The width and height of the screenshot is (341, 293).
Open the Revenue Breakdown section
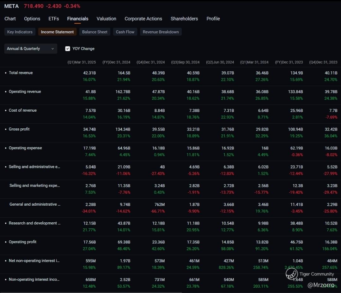(161, 32)
